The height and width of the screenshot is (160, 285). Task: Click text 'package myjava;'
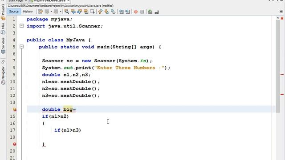[x=49, y=19]
